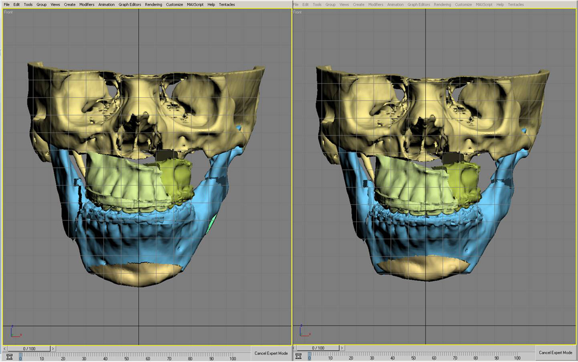Click frame 80 on right window's track bar
This screenshot has width=578, height=362.
(478, 357)
